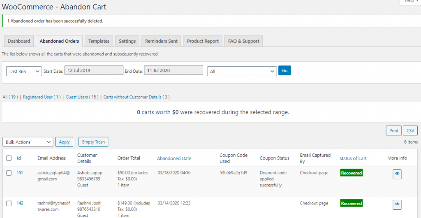The image size is (421, 218).
Task: Switch to Product Report tab
Action: click(x=203, y=41)
